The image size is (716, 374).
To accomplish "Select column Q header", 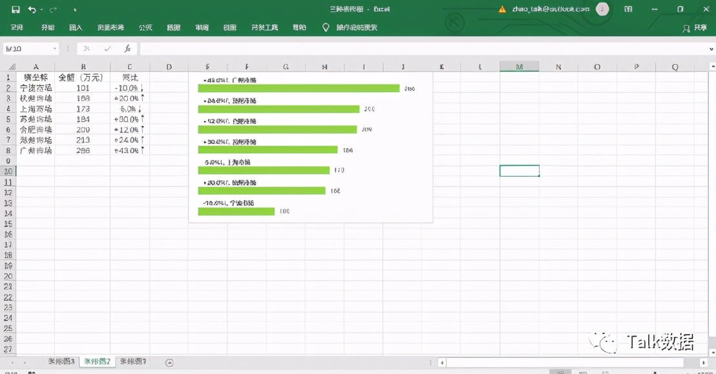I will point(675,66).
